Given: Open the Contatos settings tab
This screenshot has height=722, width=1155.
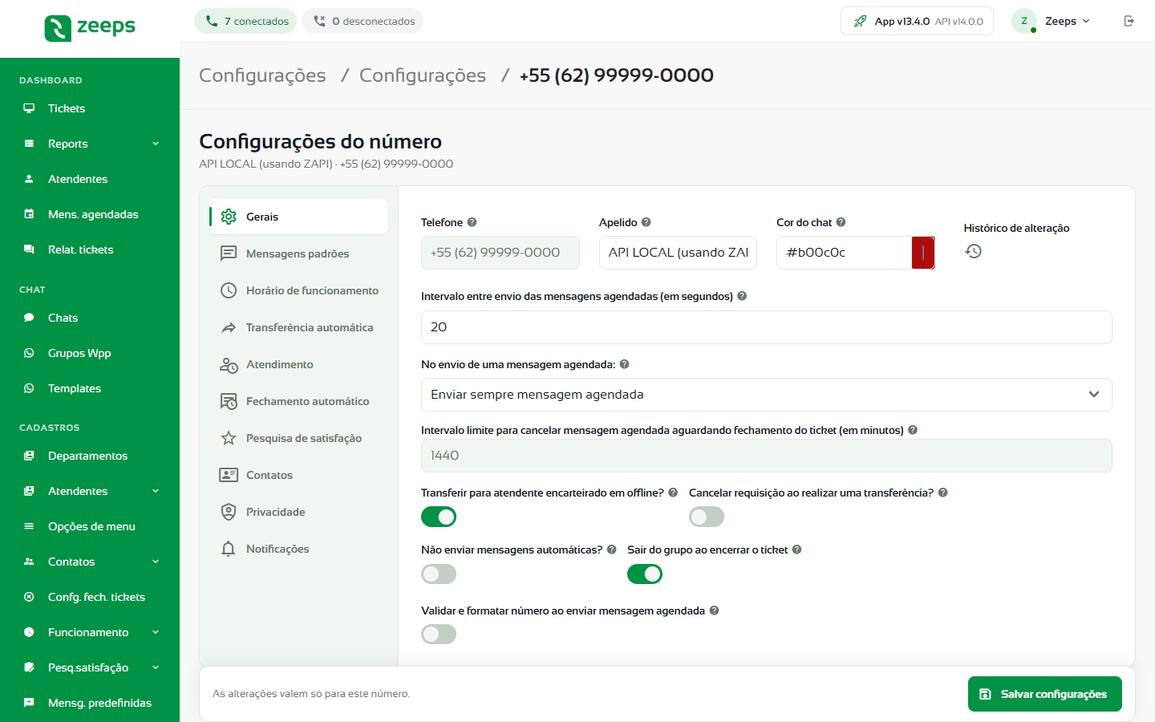Looking at the screenshot, I should [298, 475].
